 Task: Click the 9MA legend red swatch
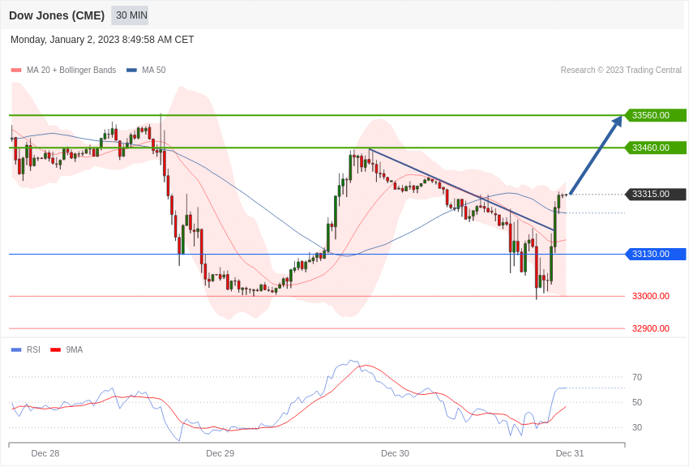tap(55, 349)
